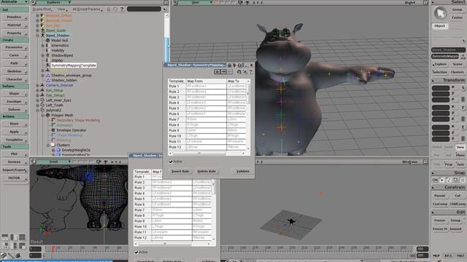Click the help icon in SymmetryMapping dialog
This screenshot has height=262, width=467.
pyautogui.click(x=250, y=71)
